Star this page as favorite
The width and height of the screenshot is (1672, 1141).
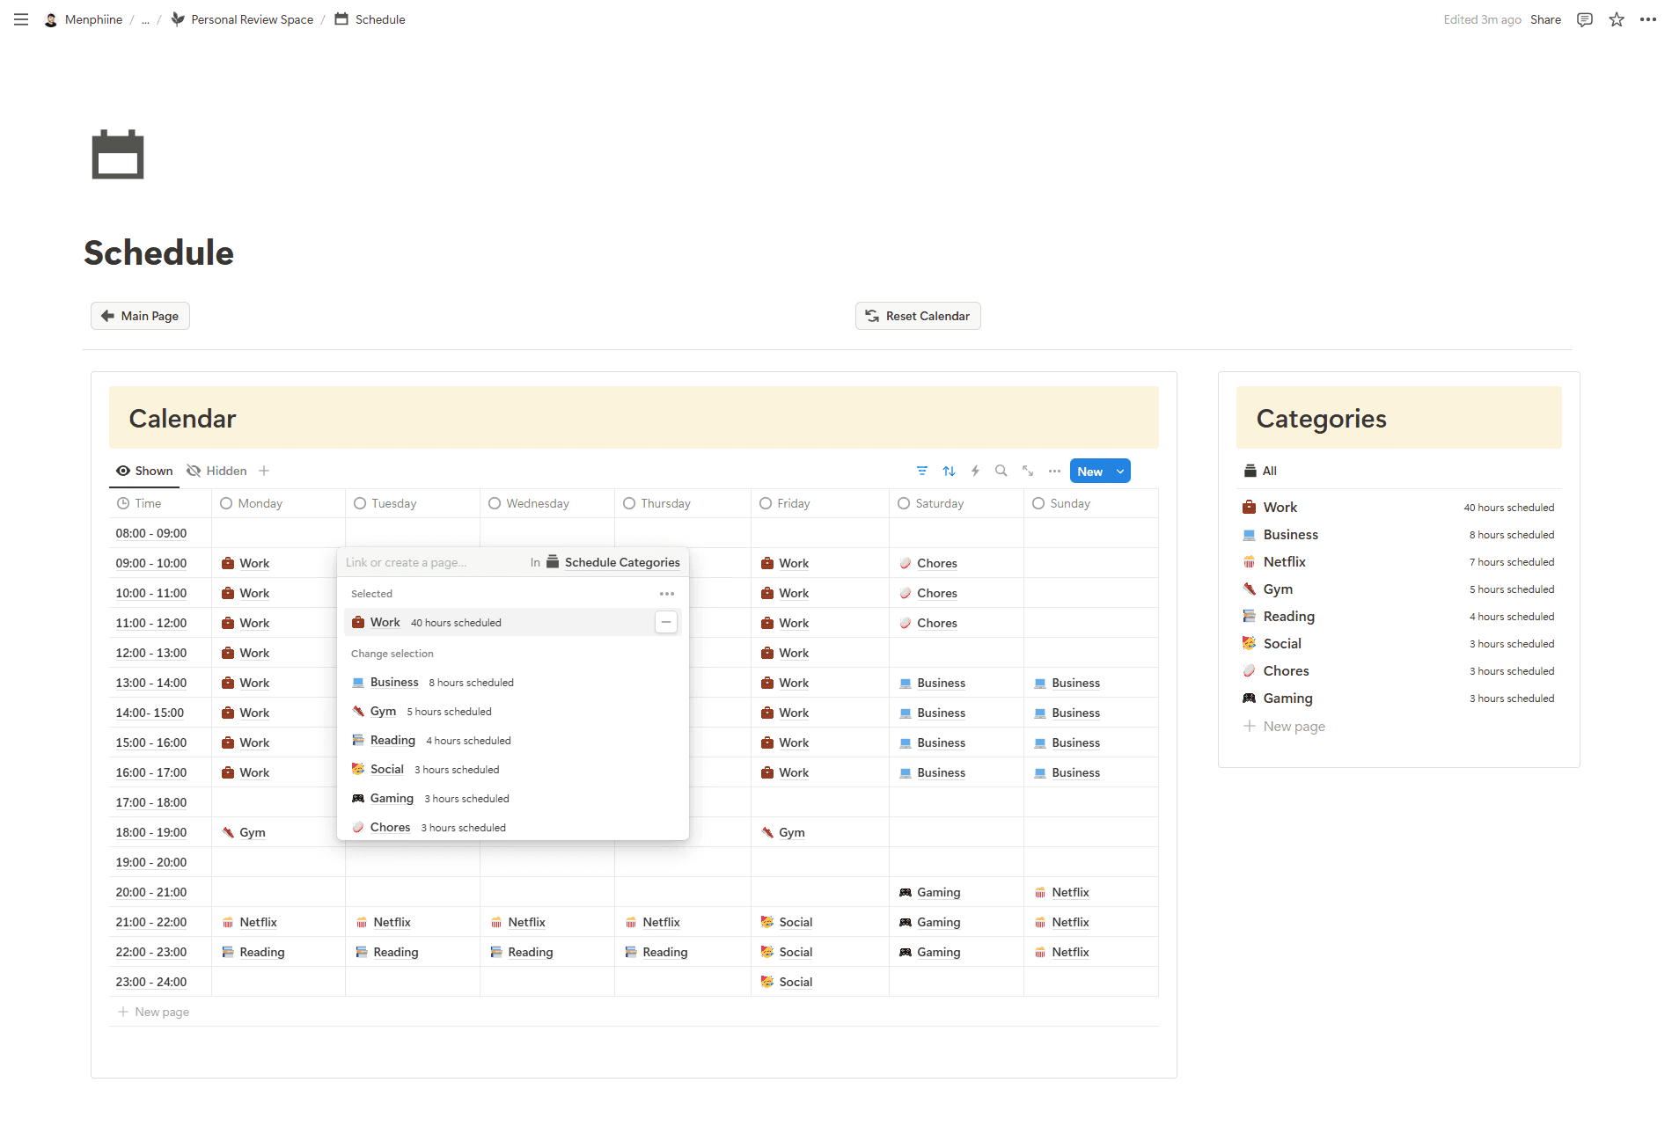pos(1617,19)
